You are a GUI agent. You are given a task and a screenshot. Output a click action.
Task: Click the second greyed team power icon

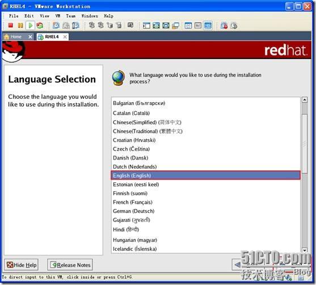[101, 25]
